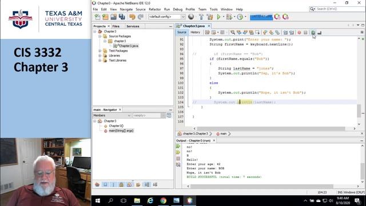Collapse the Source Packages node
Screen dimensions: 366x206
coord(100,36)
